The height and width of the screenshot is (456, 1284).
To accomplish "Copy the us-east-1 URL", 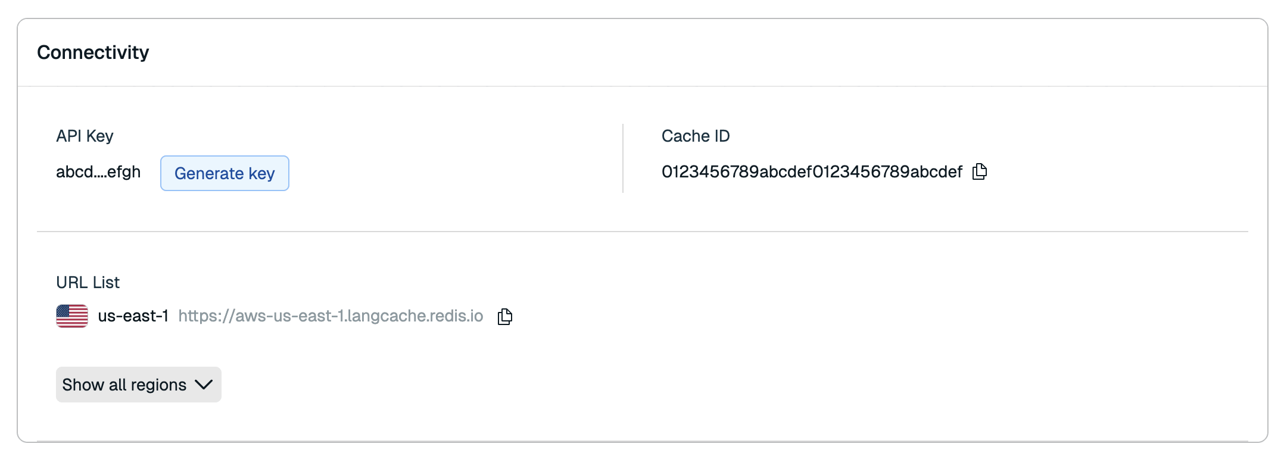I will pyautogui.click(x=505, y=316).
